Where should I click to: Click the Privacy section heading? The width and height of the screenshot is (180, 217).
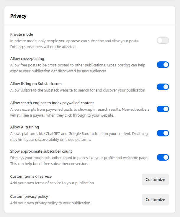pos(18,16)
